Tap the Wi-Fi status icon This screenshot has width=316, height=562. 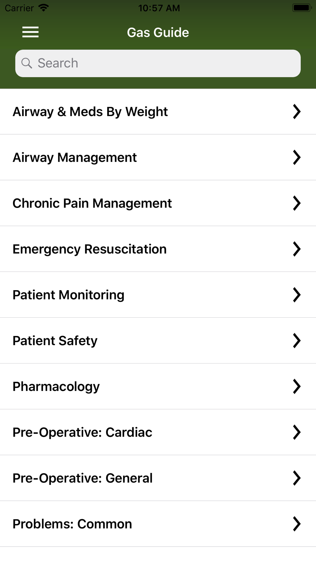[x=43, y=8]
